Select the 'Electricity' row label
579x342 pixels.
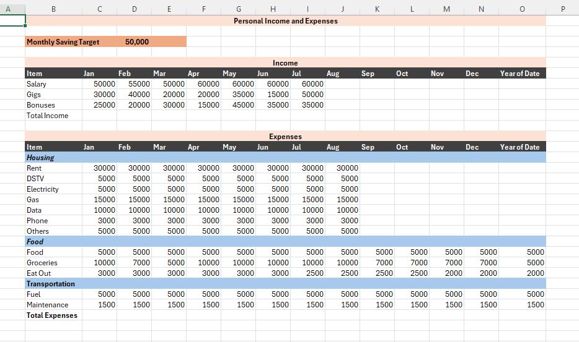point(43,189)
